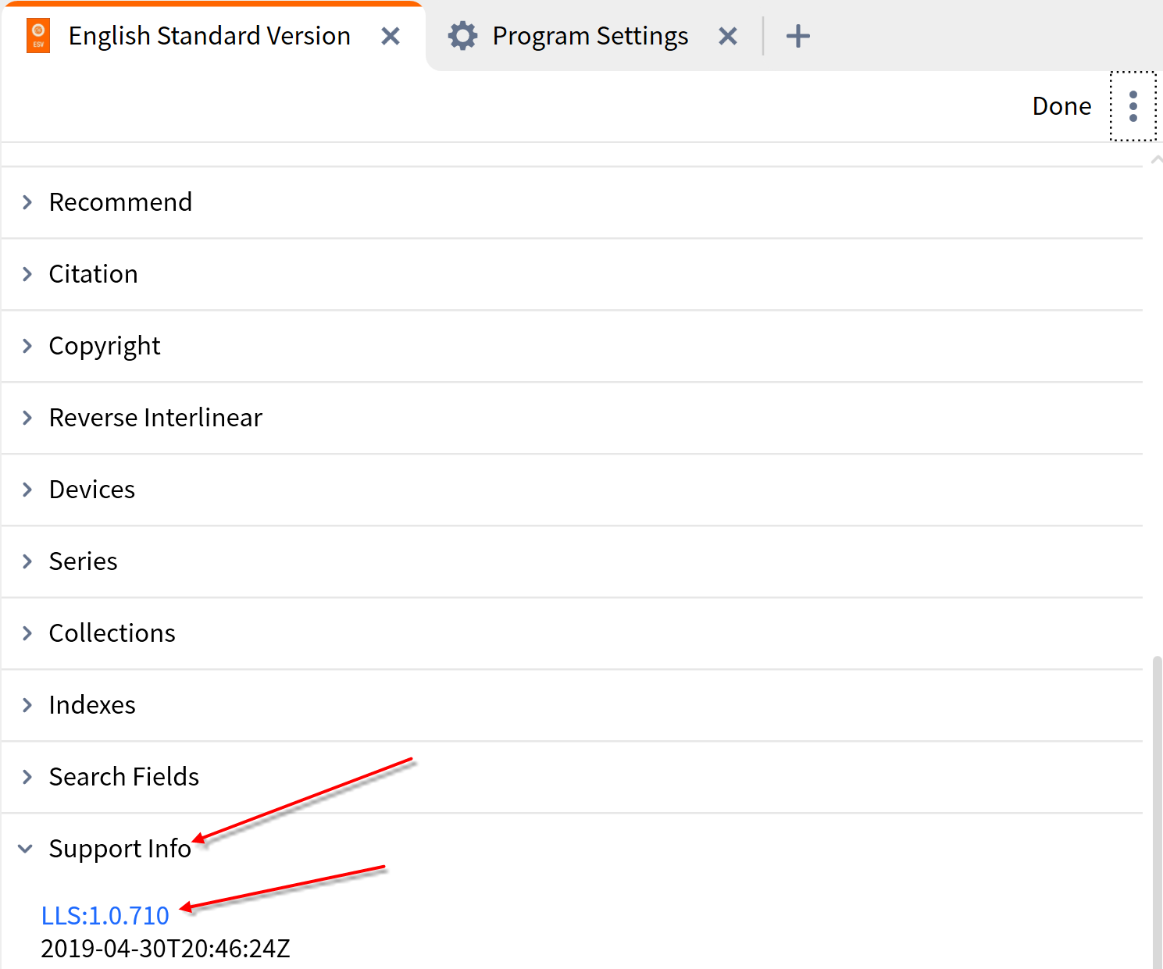Expand the Reverse Interlinear section chevron

coord(27,418)
